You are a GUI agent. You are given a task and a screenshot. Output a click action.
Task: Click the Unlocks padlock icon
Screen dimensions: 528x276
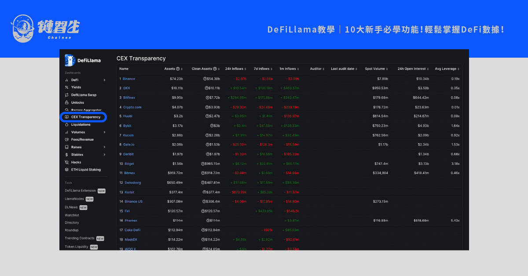66,102
